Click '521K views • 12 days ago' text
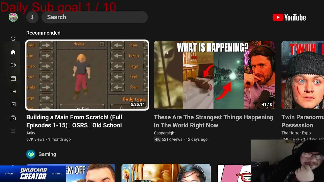Viewport: 324px width, 182px height. coord(185,139)
